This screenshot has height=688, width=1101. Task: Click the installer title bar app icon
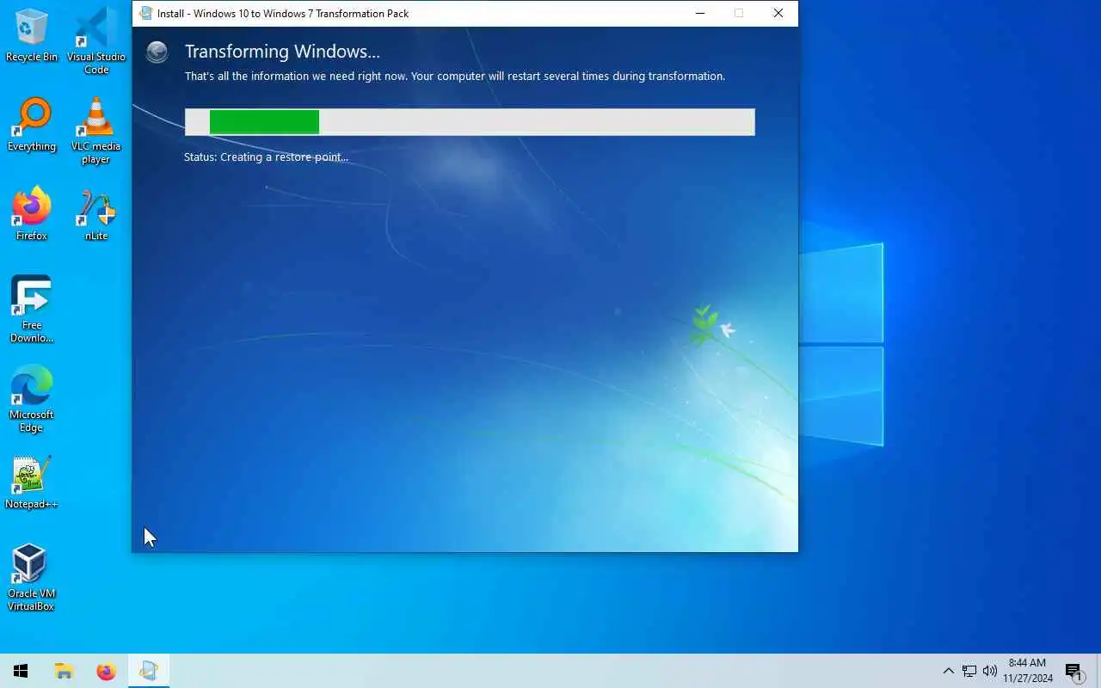click(145, 13)
